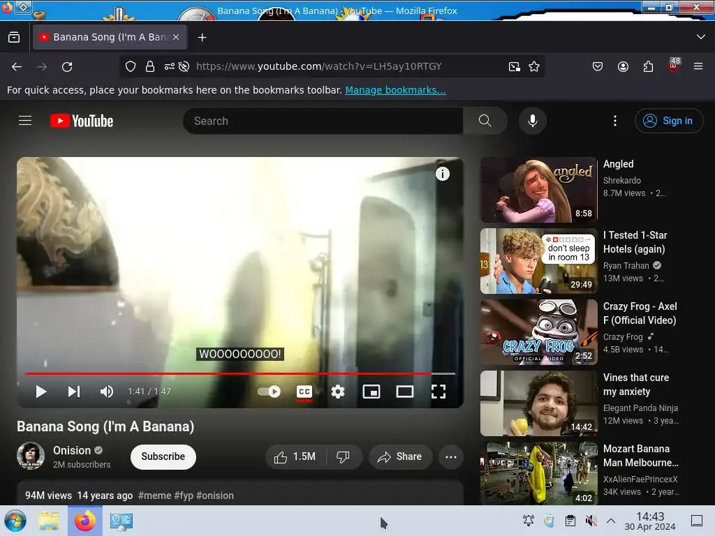The height and width of the screenshot is (536, 715).
Task: Open I Tested 1-Star Hotels video
Action: point(538,261)
